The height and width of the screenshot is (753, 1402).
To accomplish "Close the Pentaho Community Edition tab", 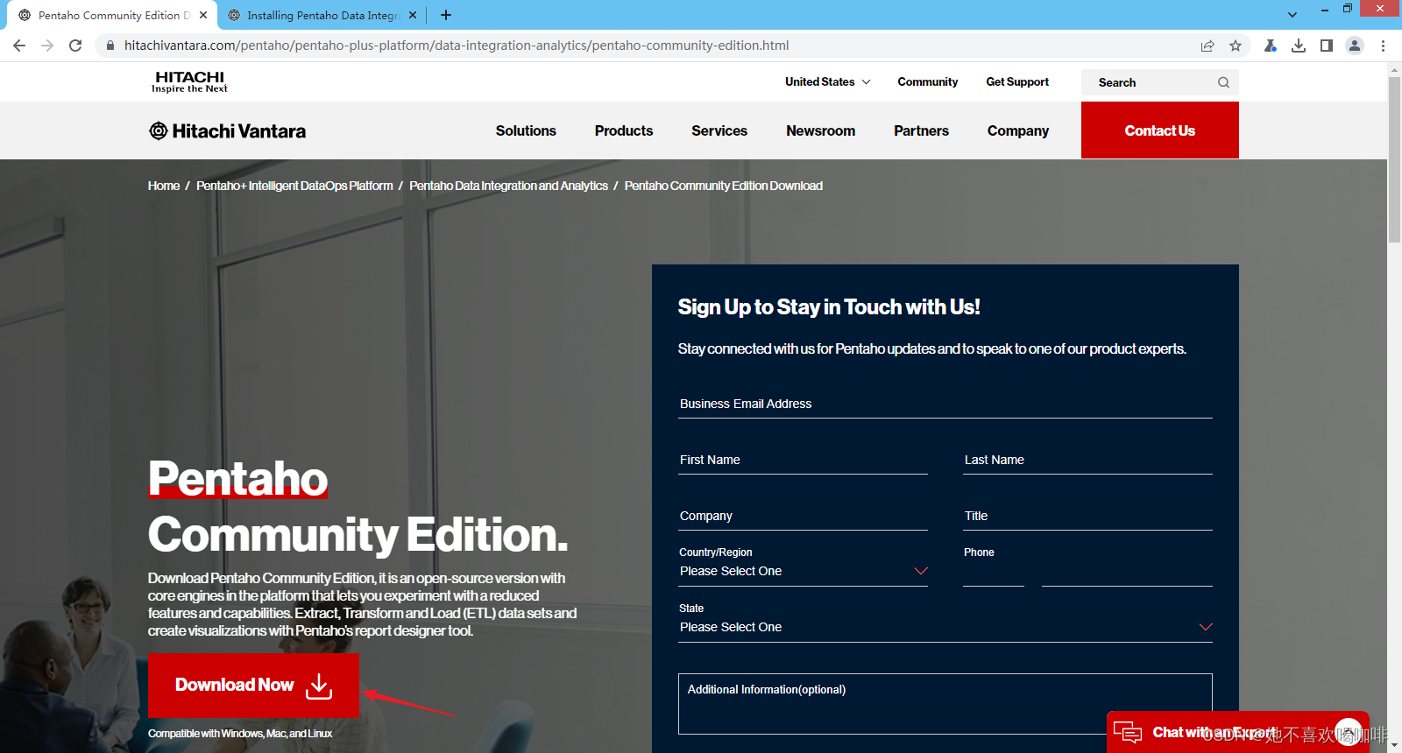I will pos(203,15).
